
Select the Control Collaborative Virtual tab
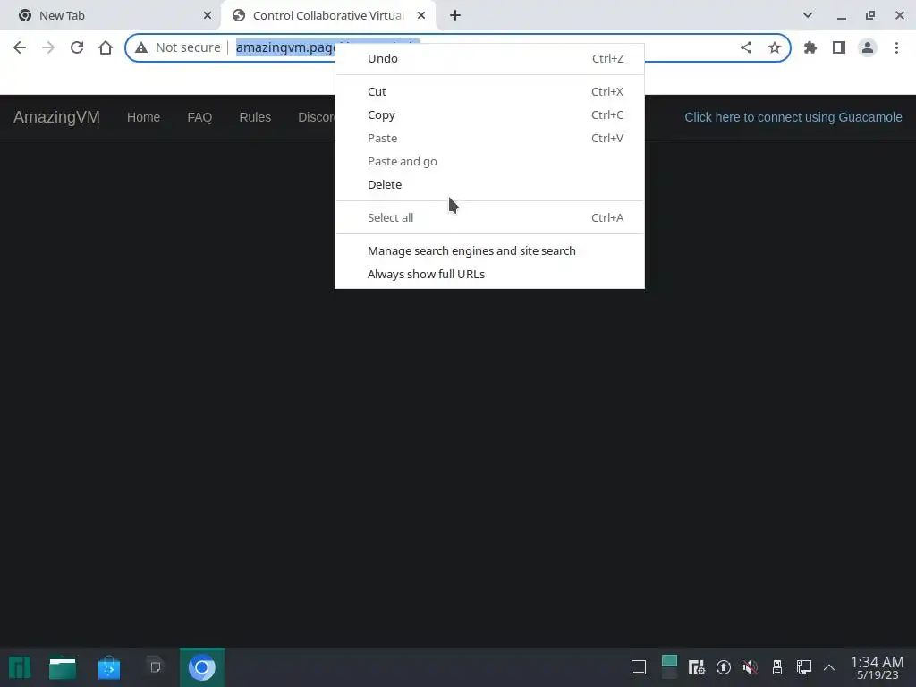tap(328, 15)
